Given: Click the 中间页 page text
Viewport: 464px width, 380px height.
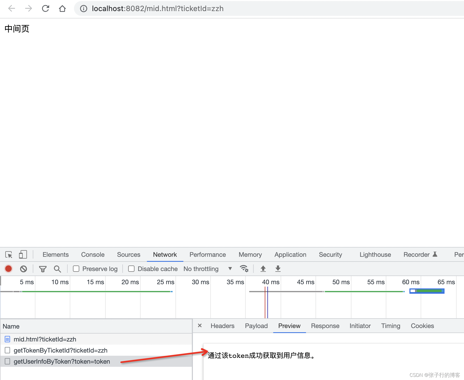Looking at the screenshot, I should tap(17, 29).
